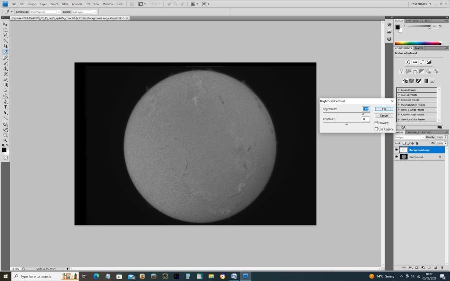Open the Filter menu
The image size is (450, 281).
point(65,4)
